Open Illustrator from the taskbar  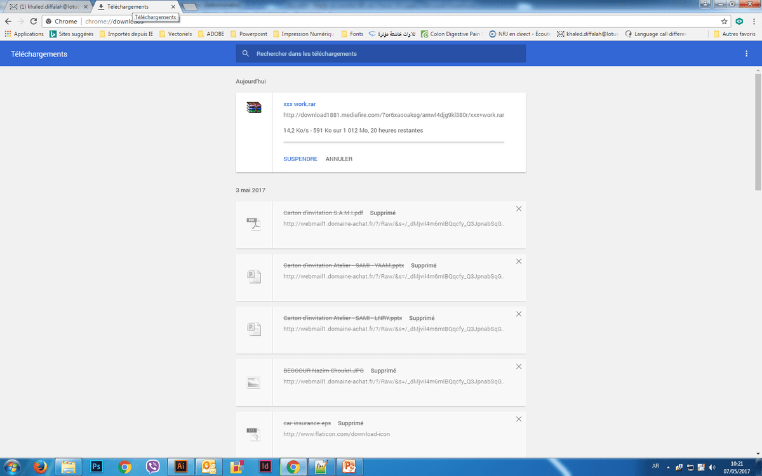pyautogui.click(x=181, y=467)
